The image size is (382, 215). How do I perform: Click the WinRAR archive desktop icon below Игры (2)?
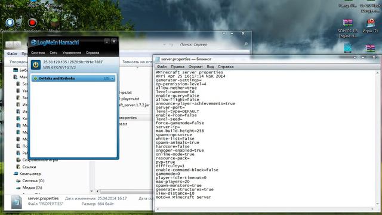(x=370, y=48)
